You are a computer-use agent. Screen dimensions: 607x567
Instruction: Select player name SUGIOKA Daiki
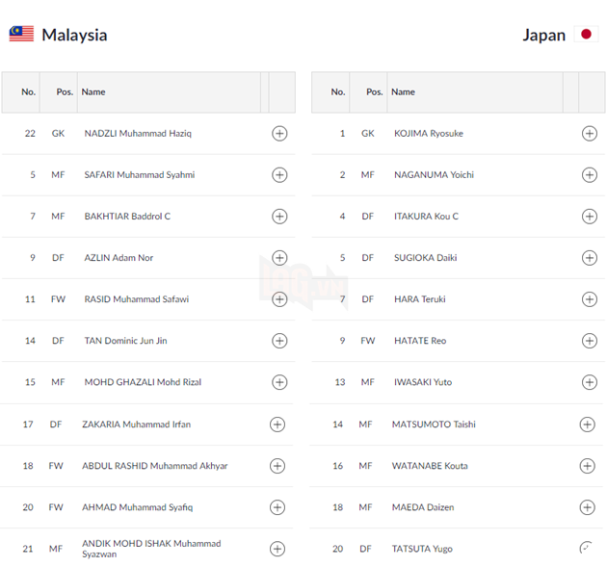point(426,258)
